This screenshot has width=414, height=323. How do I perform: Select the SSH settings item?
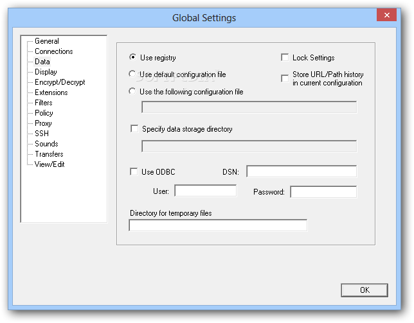(42, 134)
